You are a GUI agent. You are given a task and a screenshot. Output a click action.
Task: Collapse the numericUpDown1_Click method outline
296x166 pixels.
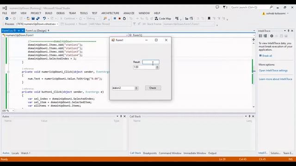point(8,72)
